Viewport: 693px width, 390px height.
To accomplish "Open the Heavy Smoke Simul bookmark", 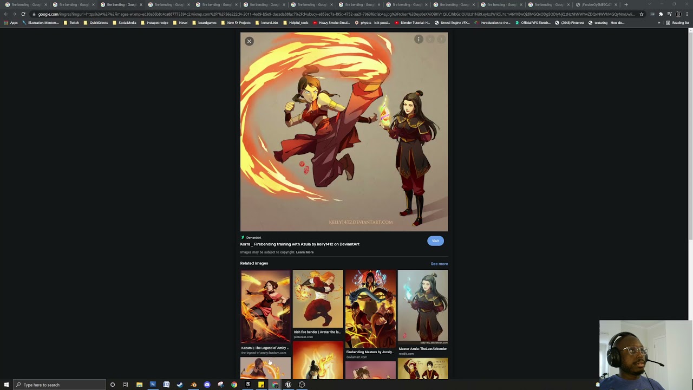I will (331, 23).
